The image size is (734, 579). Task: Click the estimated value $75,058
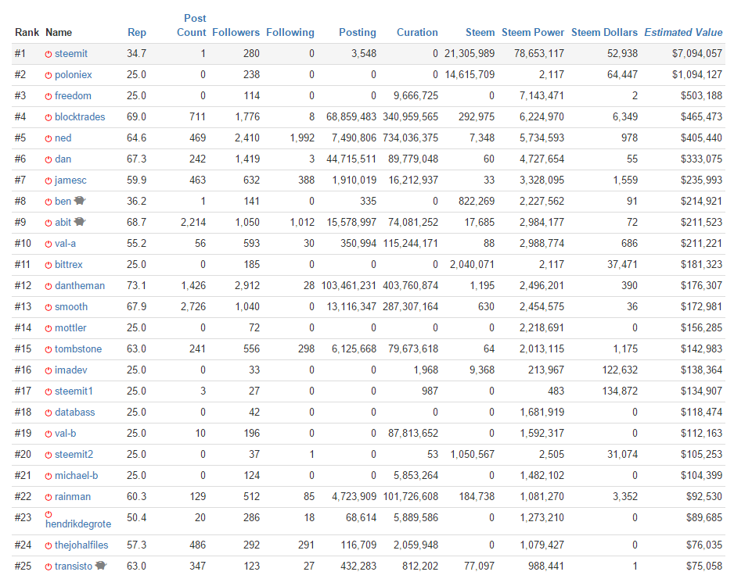point(704,566)
